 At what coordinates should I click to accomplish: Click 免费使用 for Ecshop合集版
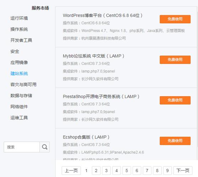click(x=175, y=141)
